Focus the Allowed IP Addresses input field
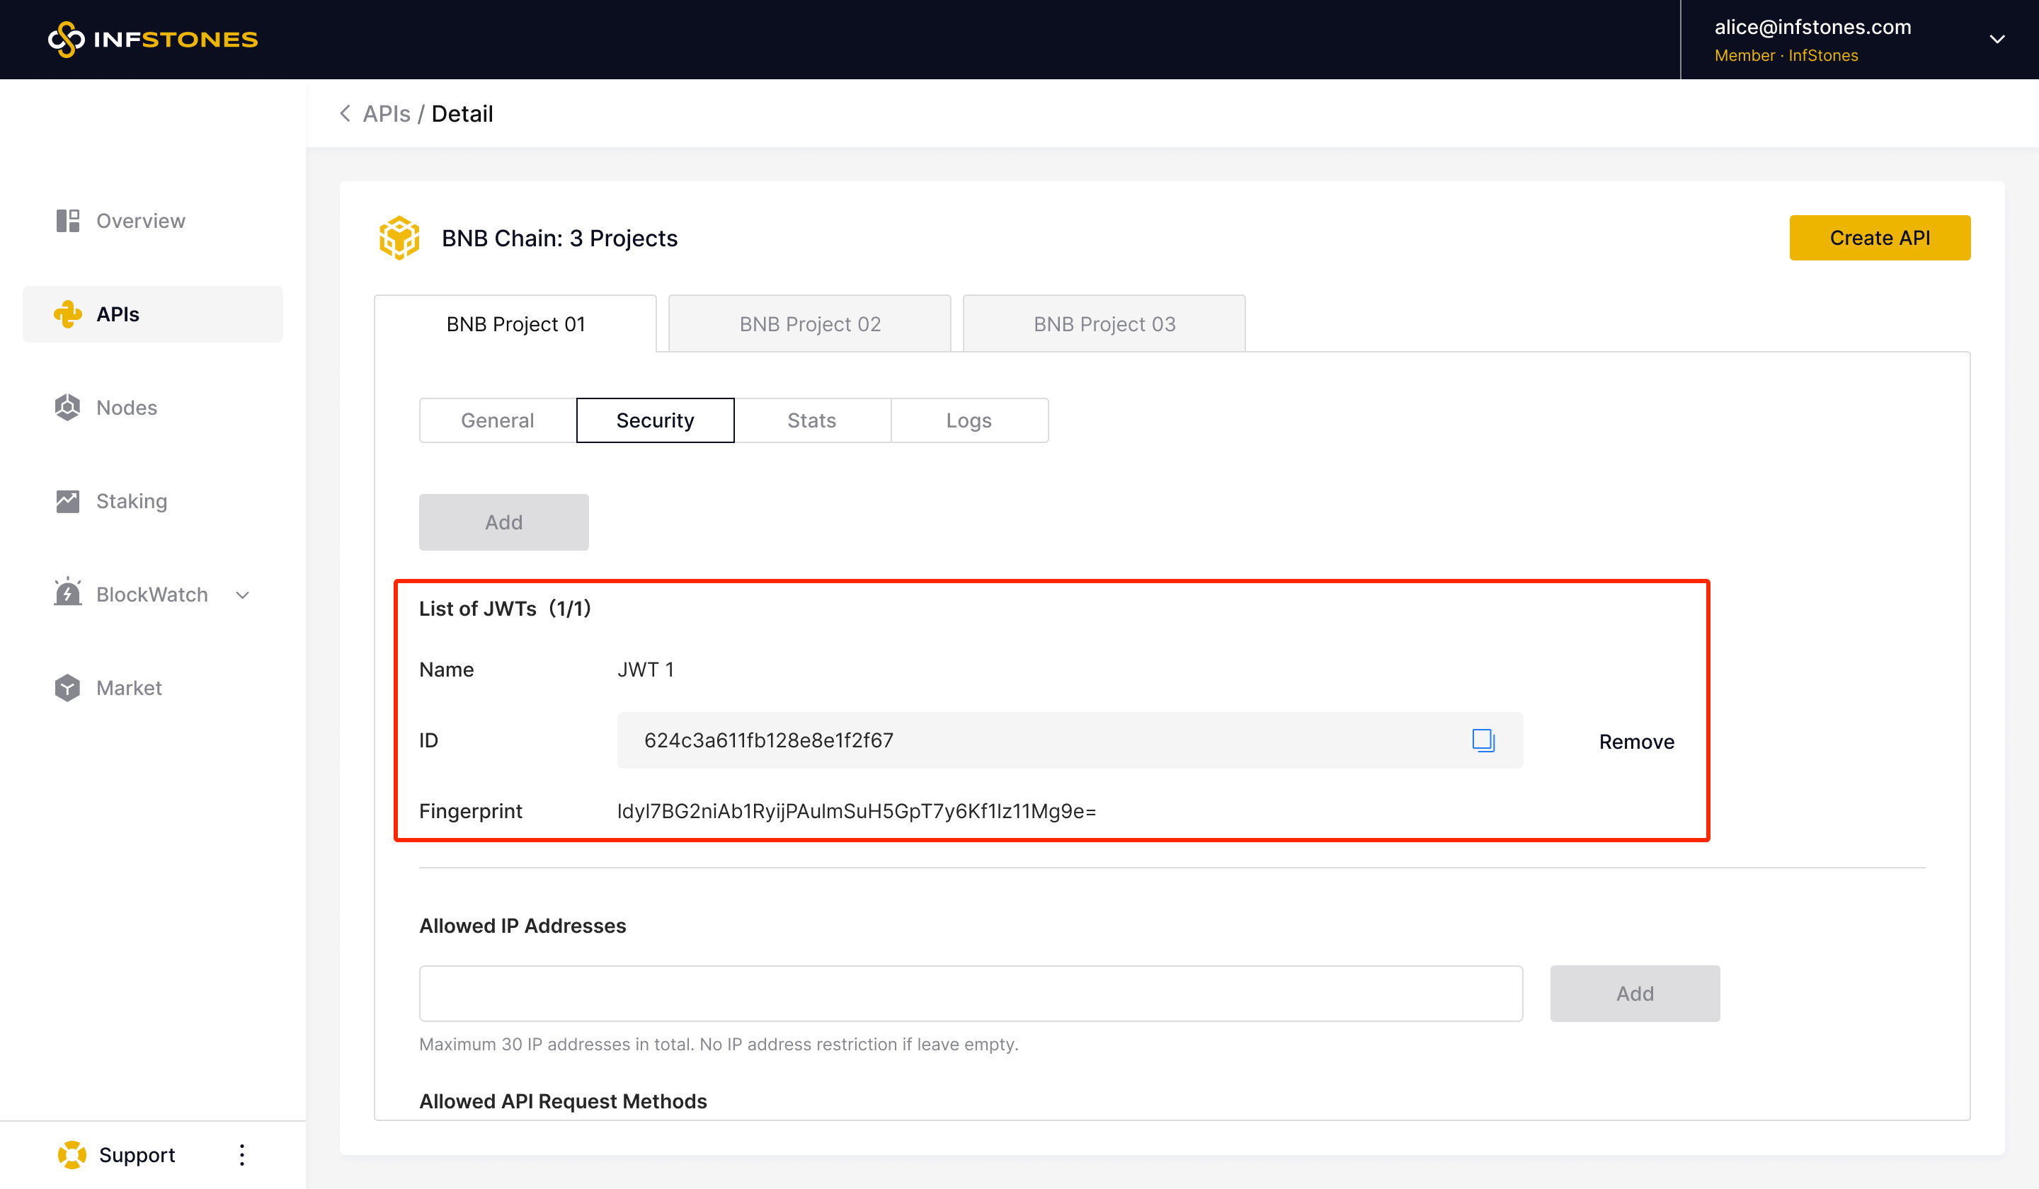The height and width of the screenshot is (1189, 2039). click(970, 993)
